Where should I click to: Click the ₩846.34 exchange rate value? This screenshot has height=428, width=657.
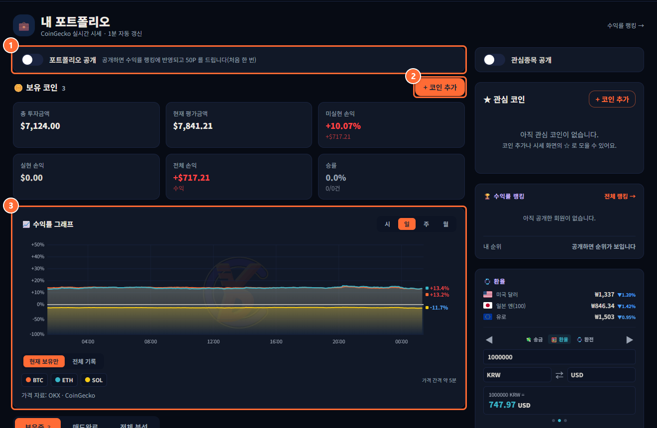(603, 306)
